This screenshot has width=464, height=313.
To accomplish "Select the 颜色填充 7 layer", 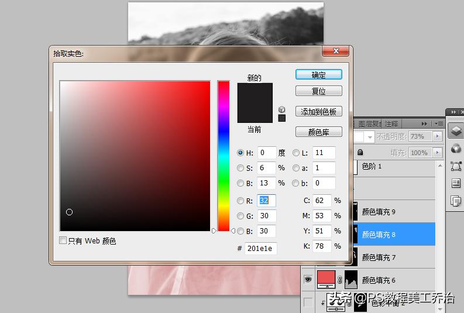I will click(x=394, y=257).
